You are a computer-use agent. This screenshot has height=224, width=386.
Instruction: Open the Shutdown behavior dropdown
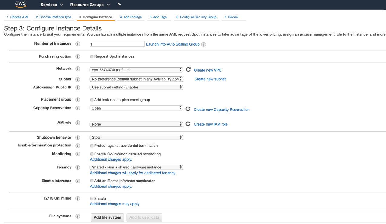(136, 137)
